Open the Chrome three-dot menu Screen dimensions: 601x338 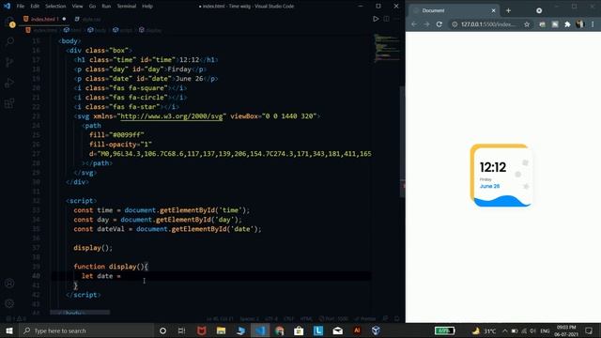coord(593,24)
